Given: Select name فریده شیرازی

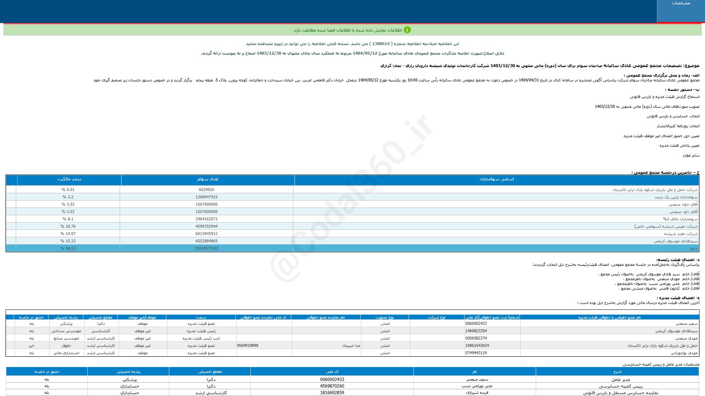Looking at the screenshot, I should [x=477, y=393].
